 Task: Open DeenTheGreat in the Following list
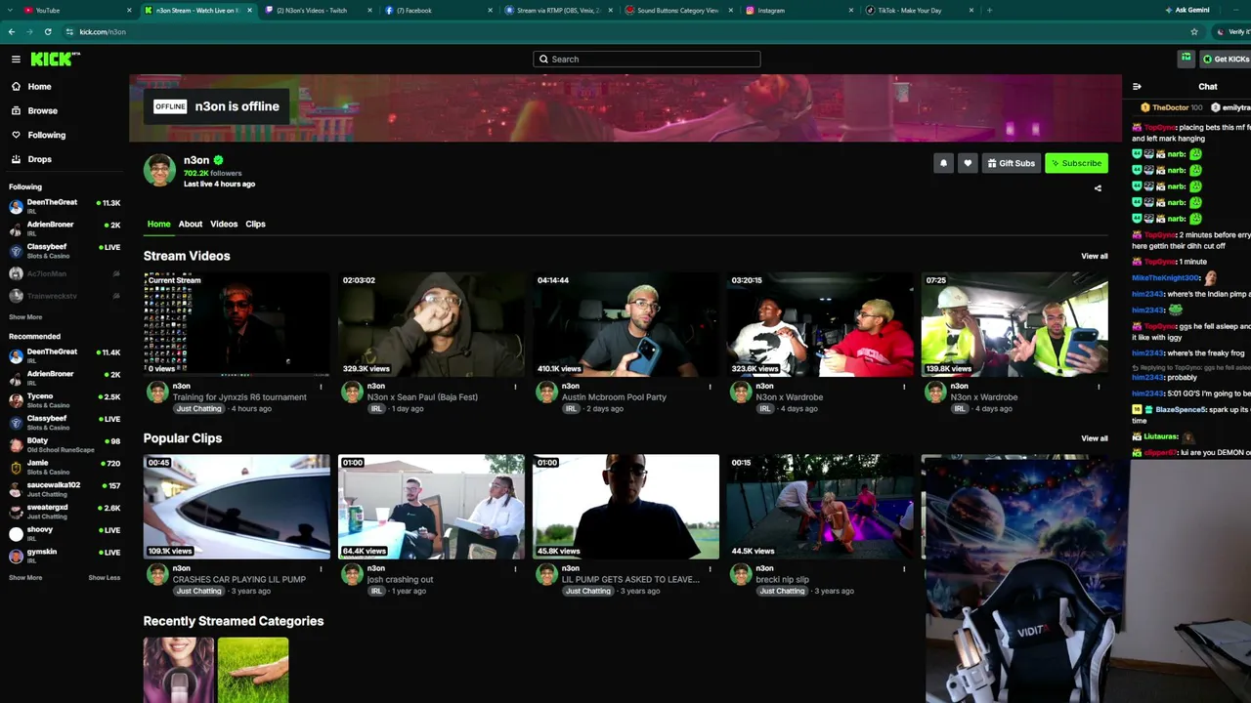[x=65, y=206]
